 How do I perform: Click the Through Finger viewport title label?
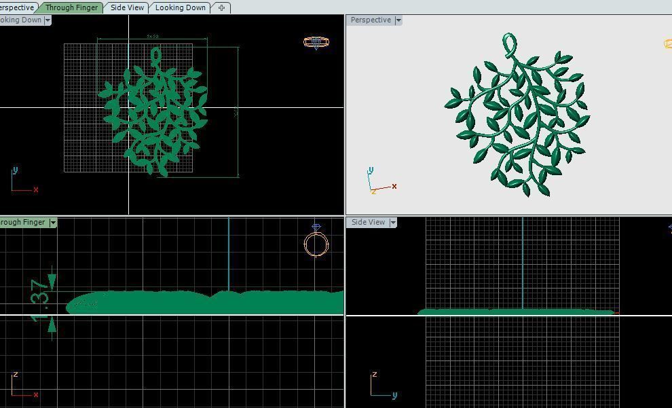(22, 222)
